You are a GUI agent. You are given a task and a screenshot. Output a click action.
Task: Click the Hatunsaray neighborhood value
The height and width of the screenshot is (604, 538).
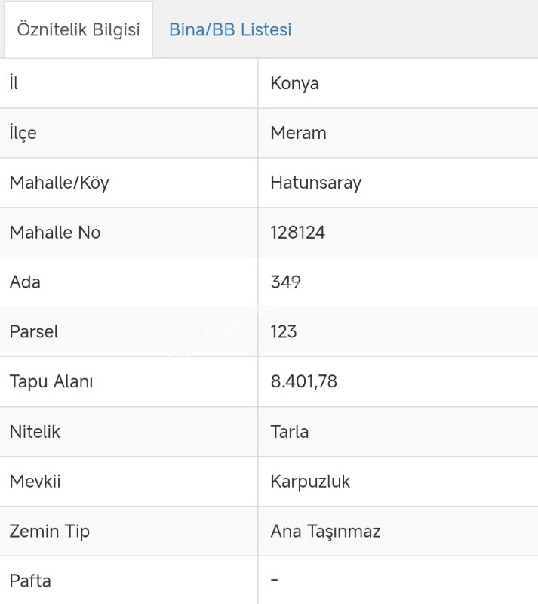315,183
